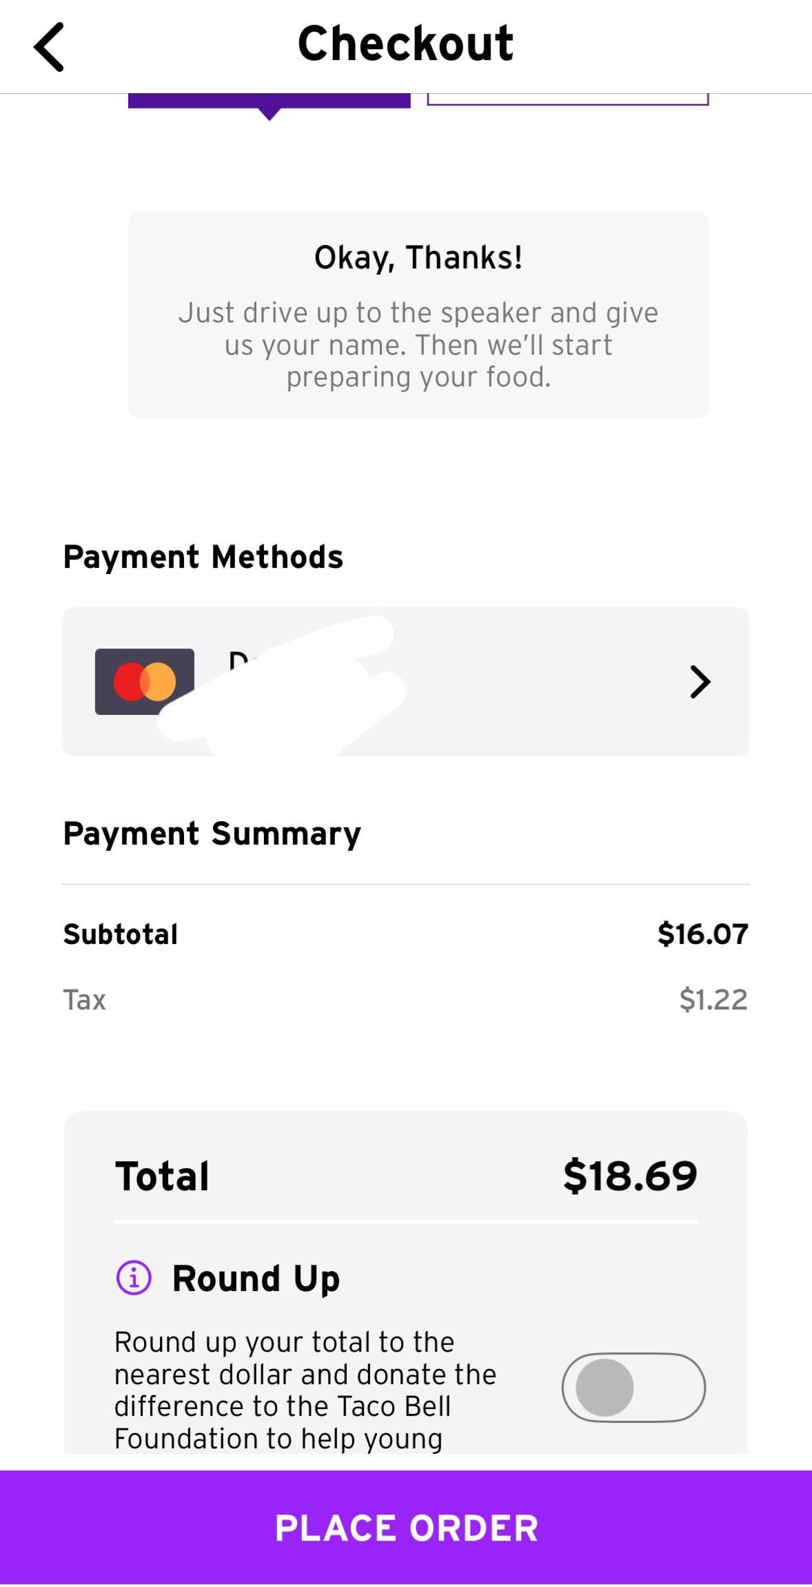812x1587 pixels.
Task: Switch to the outlined tab under the header
Action: [x=567, y=99]
